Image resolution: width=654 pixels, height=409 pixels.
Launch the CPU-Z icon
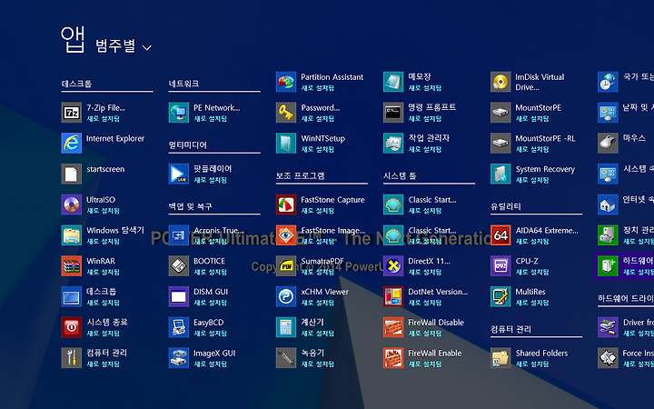[500, 265]
